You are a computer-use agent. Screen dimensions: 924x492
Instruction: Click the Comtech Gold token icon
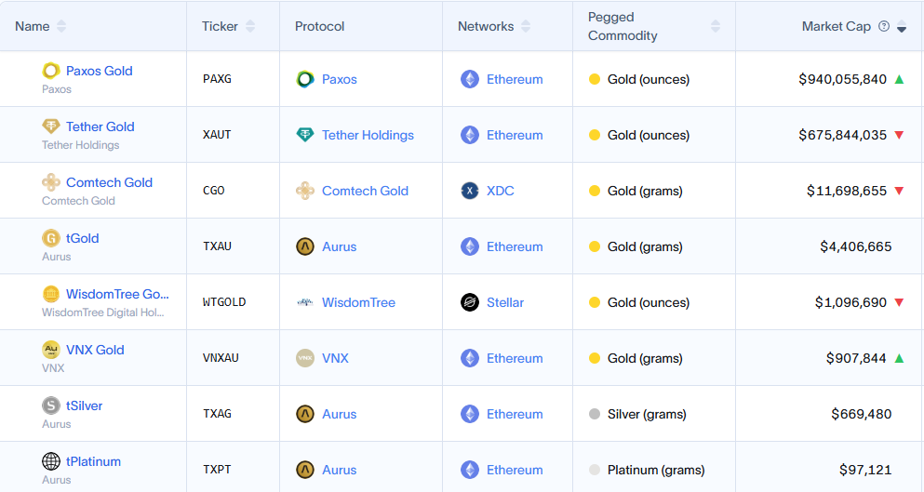point(51,182)
